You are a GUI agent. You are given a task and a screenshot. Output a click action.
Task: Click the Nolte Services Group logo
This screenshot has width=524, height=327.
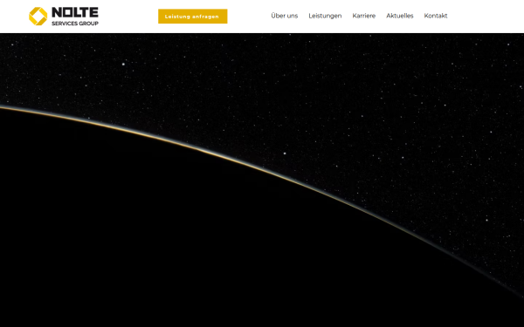pyautogui.click(x=64, y=16)
